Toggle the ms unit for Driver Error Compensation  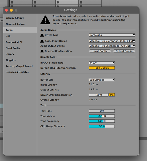pyautogui.click(x=112, y=95)
